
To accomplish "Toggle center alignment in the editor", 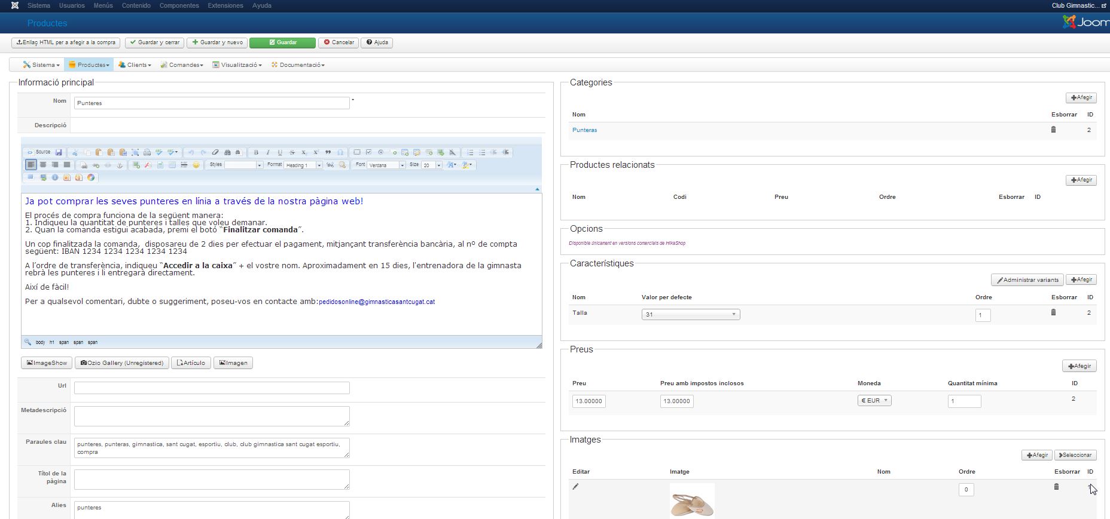I will [43, 165].
